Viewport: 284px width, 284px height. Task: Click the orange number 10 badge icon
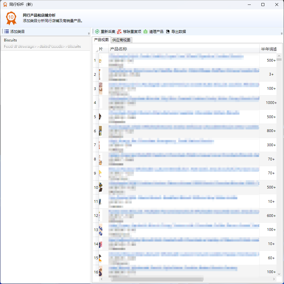(x=11, y=18)
